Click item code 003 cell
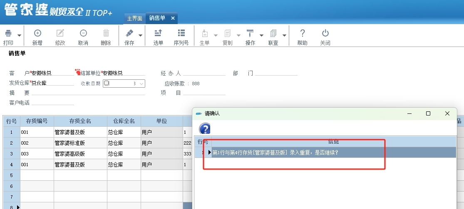Screen dimensions: 464x209 click(x=37, y=154)
